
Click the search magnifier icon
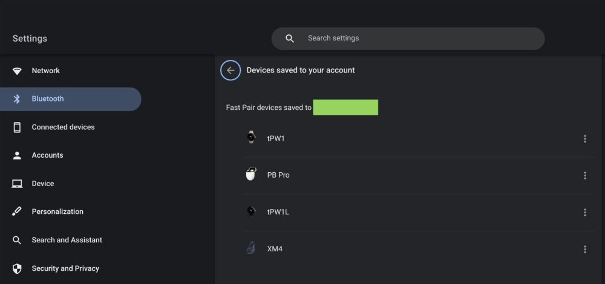pos(290,39)
